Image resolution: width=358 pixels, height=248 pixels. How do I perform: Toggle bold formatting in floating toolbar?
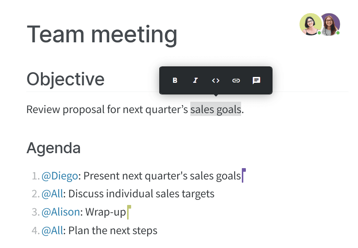click(175, 80)
